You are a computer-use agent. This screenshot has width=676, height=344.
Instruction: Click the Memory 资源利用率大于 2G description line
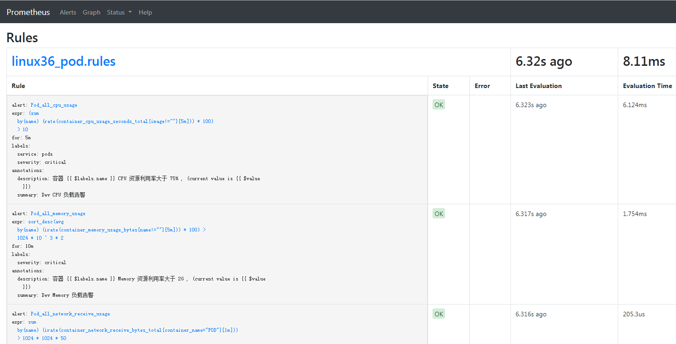click(x=141, y=279)
